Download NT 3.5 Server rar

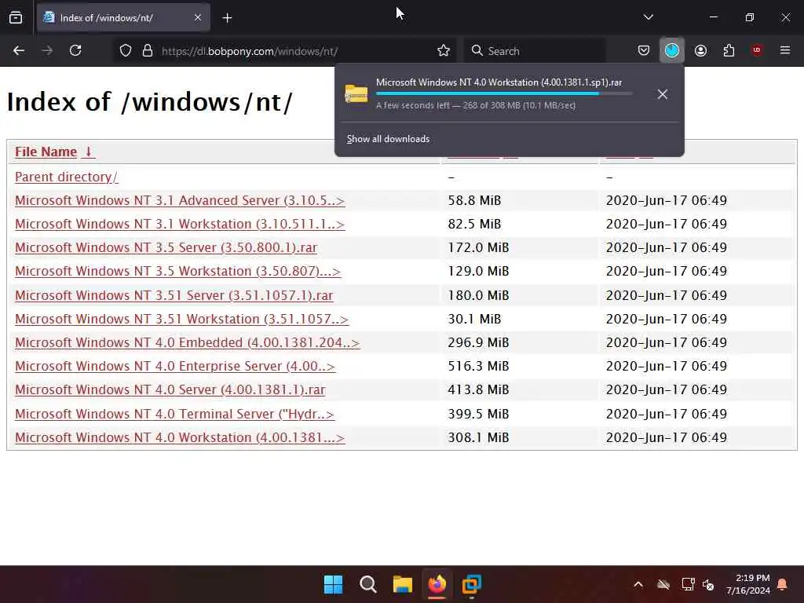[166, 247]
